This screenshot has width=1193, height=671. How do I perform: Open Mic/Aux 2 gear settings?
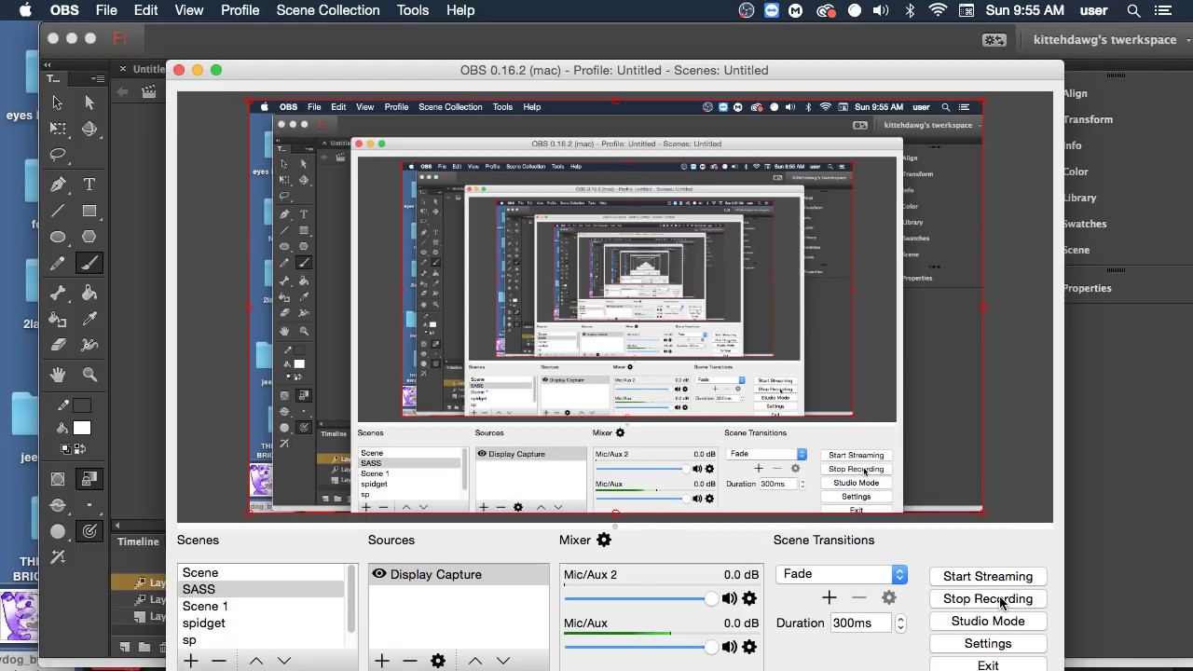coord(749,598)
